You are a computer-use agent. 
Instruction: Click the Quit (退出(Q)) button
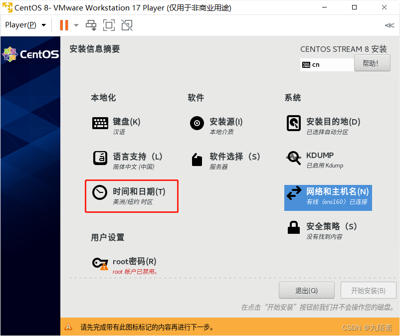[x=307, y=290]
